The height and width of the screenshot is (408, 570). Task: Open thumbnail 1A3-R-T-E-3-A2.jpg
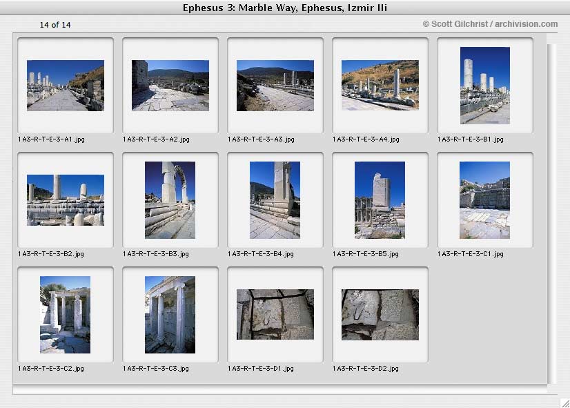point(170,86)
